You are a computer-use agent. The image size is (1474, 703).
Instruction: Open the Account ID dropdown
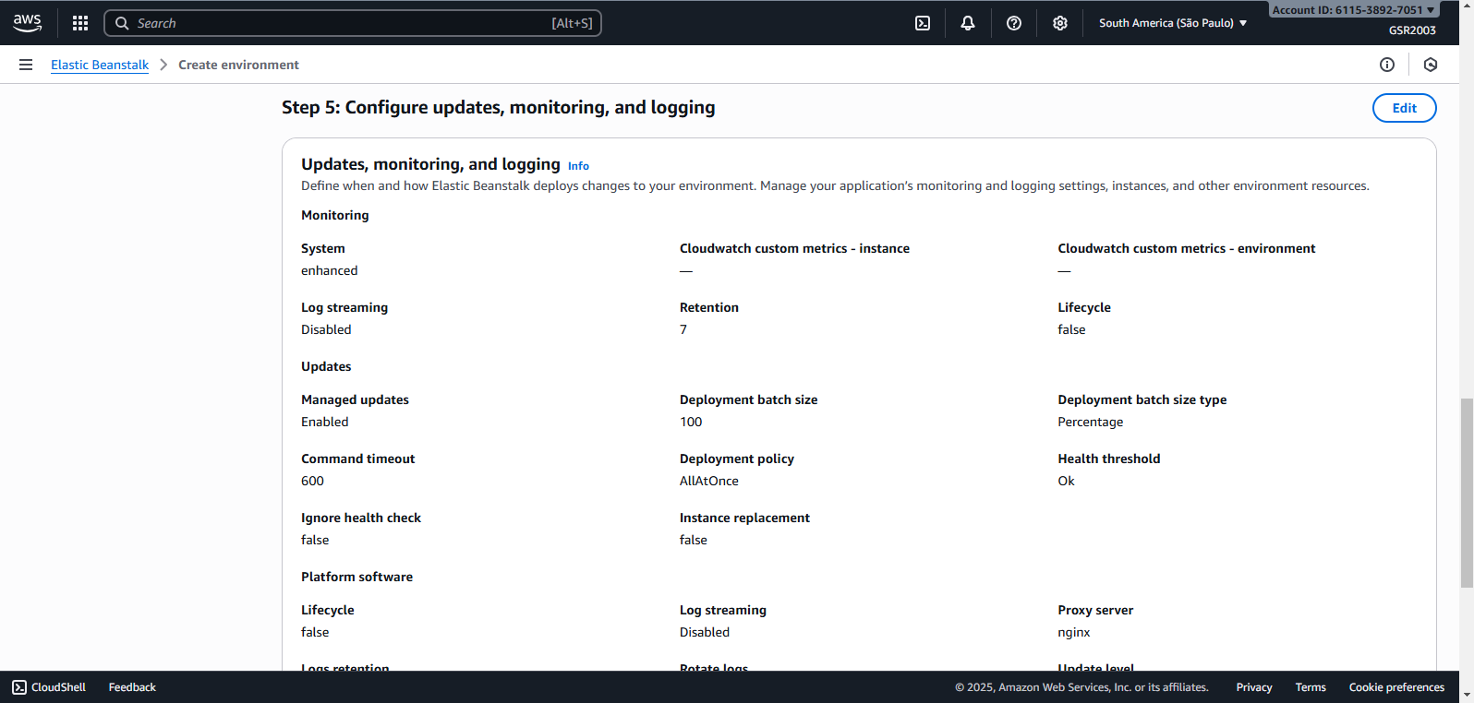click(x=1353, y=10)
